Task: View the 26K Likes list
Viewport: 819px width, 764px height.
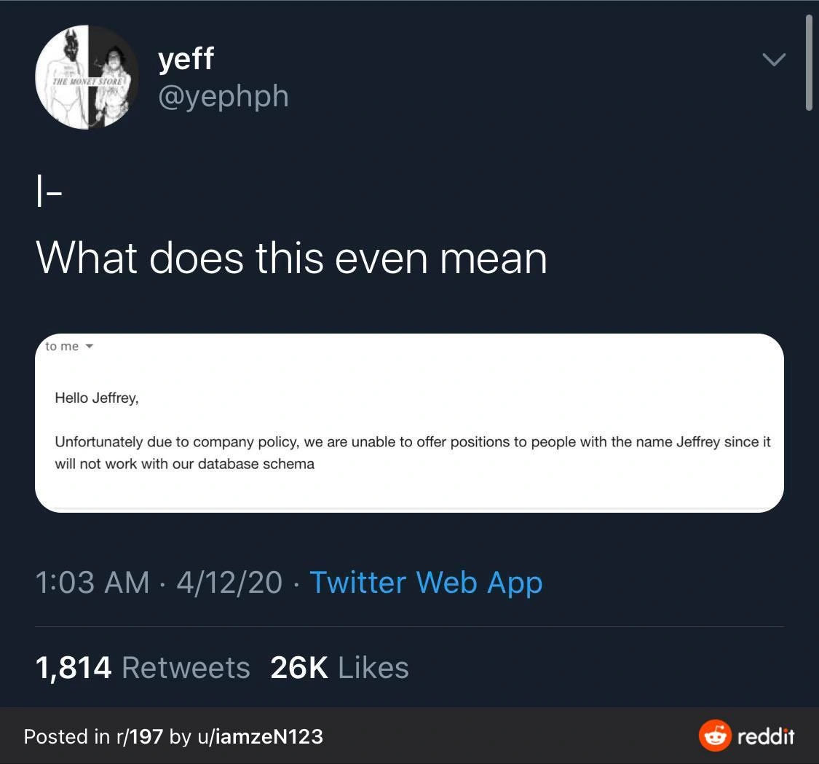Action: click(339, 667)
